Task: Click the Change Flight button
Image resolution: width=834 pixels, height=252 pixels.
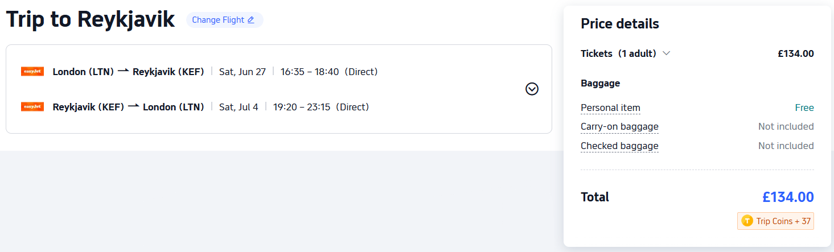Action: click(x=219, y=20)
